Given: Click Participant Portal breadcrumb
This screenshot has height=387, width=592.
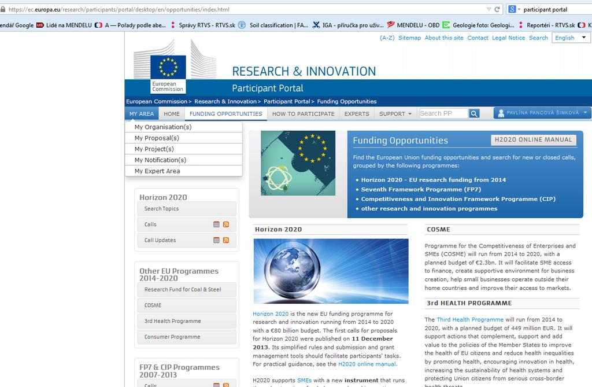Looking at the screenshot, I should pos(287,101).
